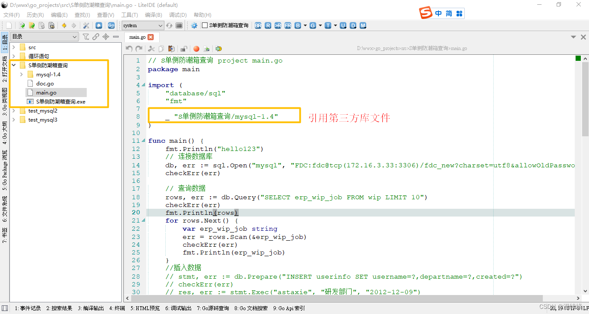The image size is (589, 314).
Task: Save the current file via toolbar
Action: (x=41, y=25)
